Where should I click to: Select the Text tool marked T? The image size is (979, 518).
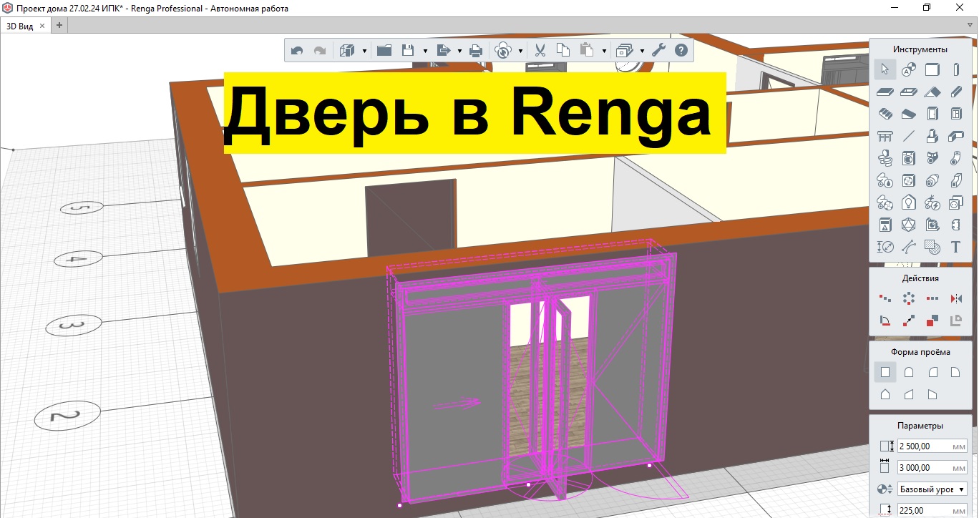[955, 247]
